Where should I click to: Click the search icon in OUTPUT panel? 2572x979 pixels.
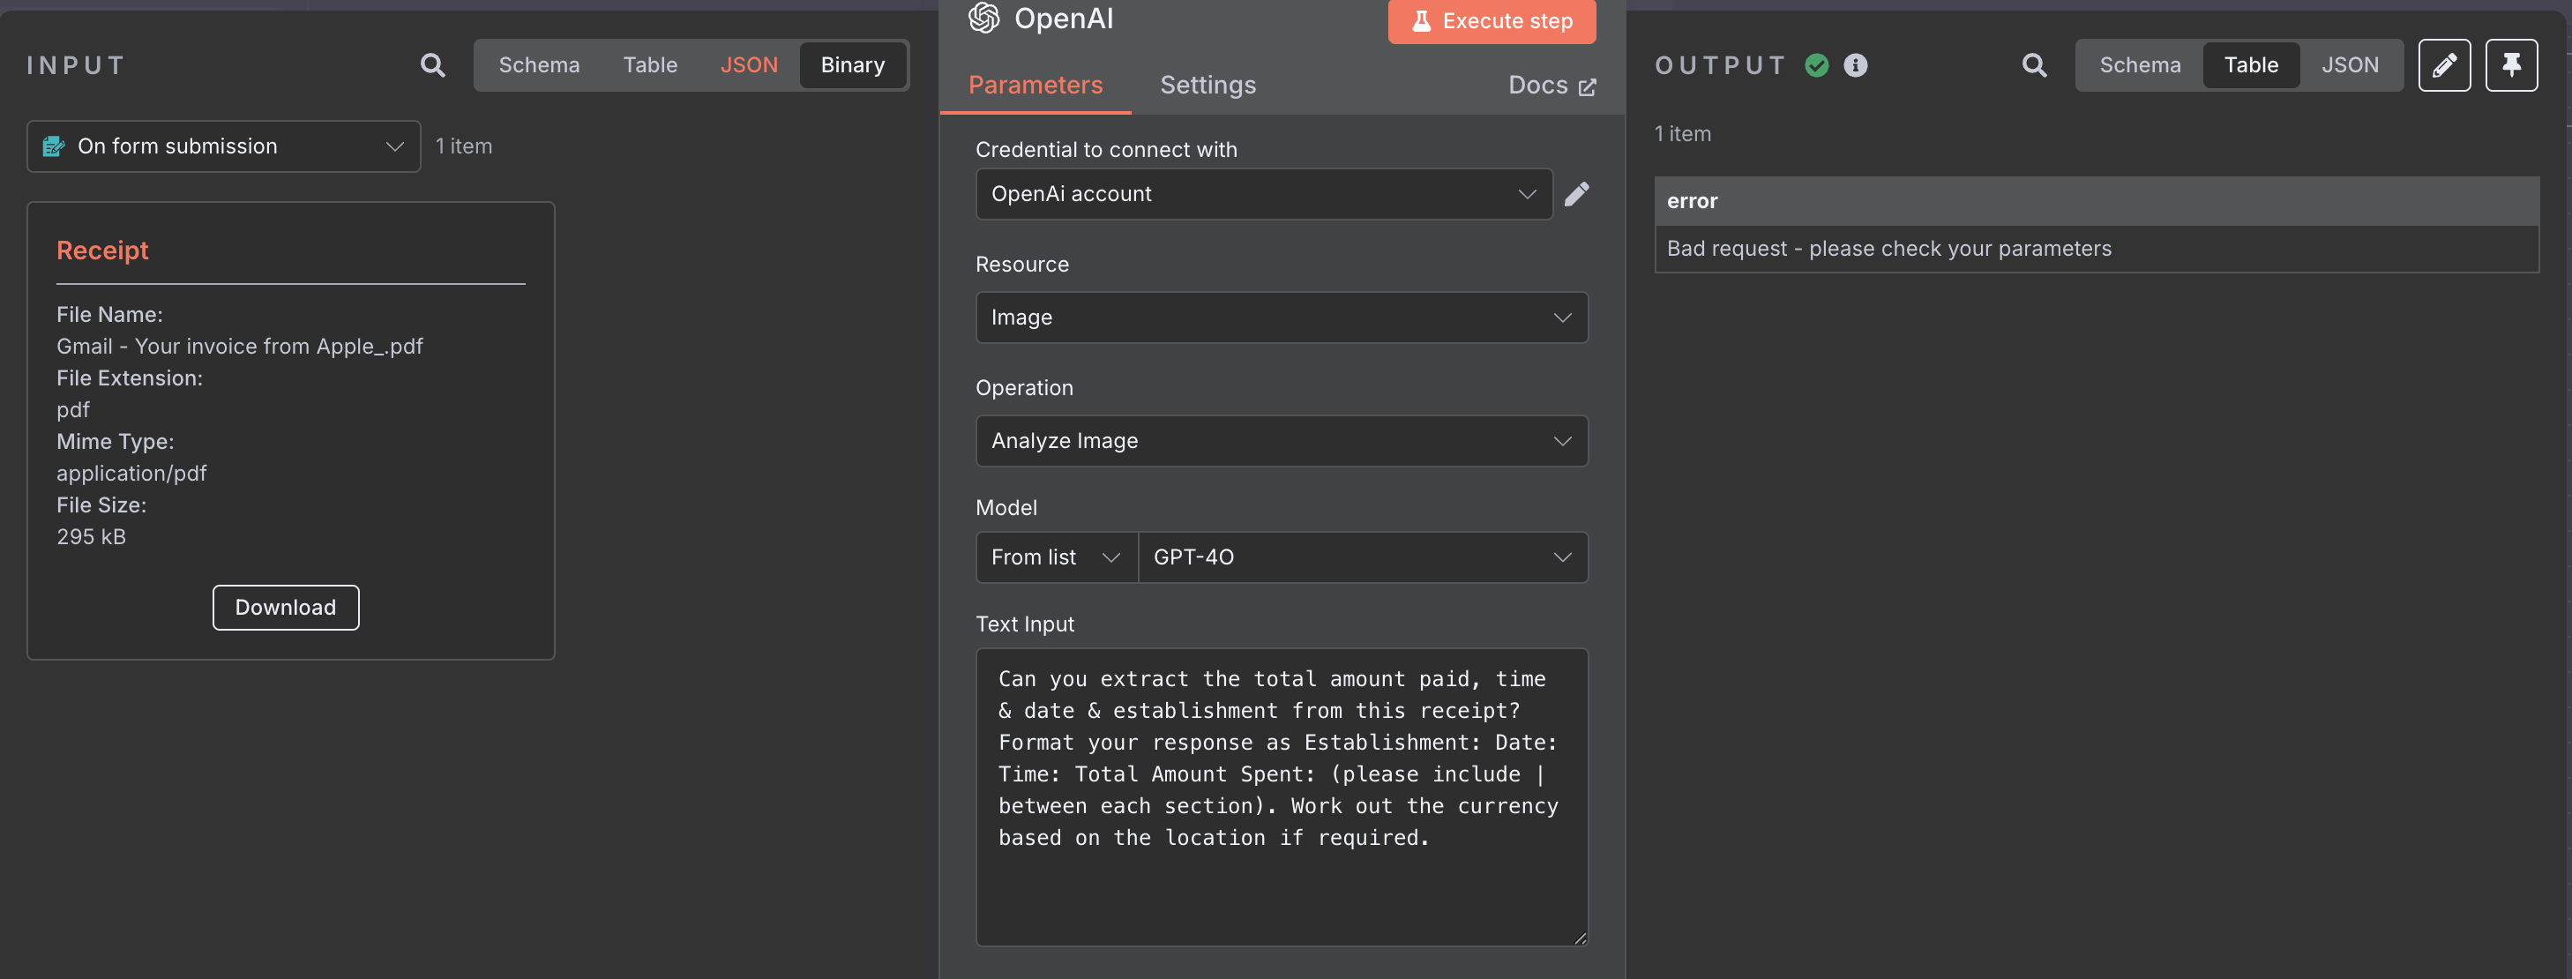click(2034, 66)
